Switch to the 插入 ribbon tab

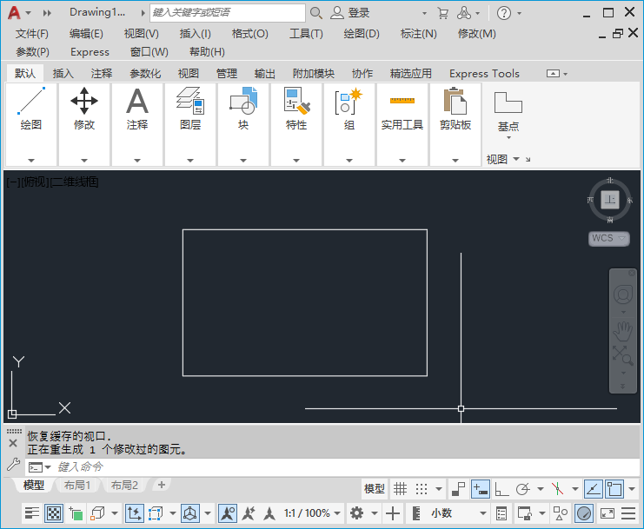63,74
